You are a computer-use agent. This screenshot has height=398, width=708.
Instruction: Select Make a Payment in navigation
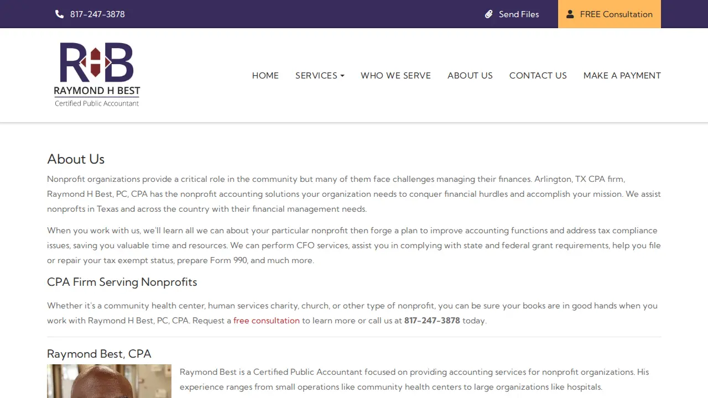(622, 76)
